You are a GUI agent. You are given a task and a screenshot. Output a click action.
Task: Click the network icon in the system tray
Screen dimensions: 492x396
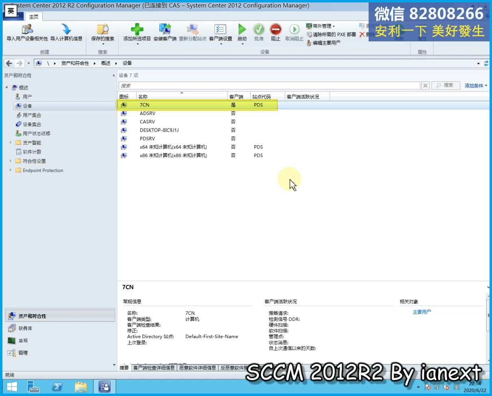(437, 387)
